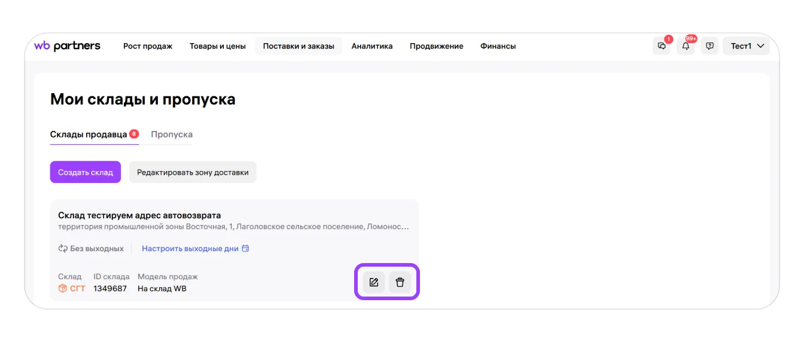This screenshot has height=342, width=804.
Task: Select the Склады продавца tab
Action: pyautogui.click(x=89, y=135)
